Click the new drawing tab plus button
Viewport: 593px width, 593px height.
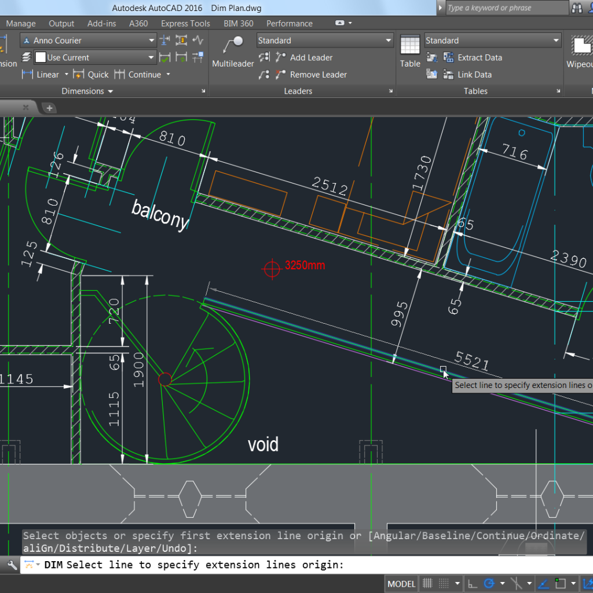[49, 108]
